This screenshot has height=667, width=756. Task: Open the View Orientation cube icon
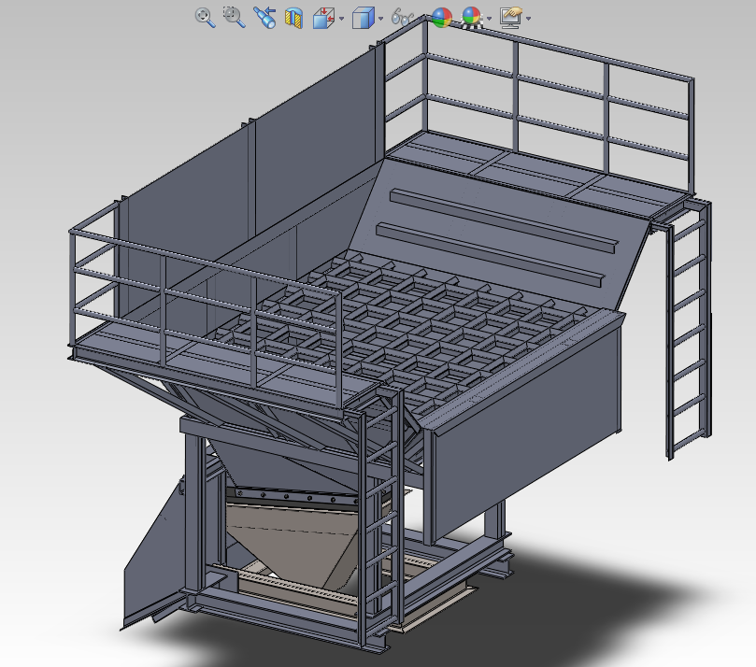click(x=323, y=19)
